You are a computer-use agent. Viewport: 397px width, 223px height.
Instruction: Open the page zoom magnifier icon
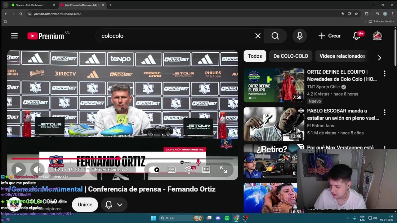[343, 14]
